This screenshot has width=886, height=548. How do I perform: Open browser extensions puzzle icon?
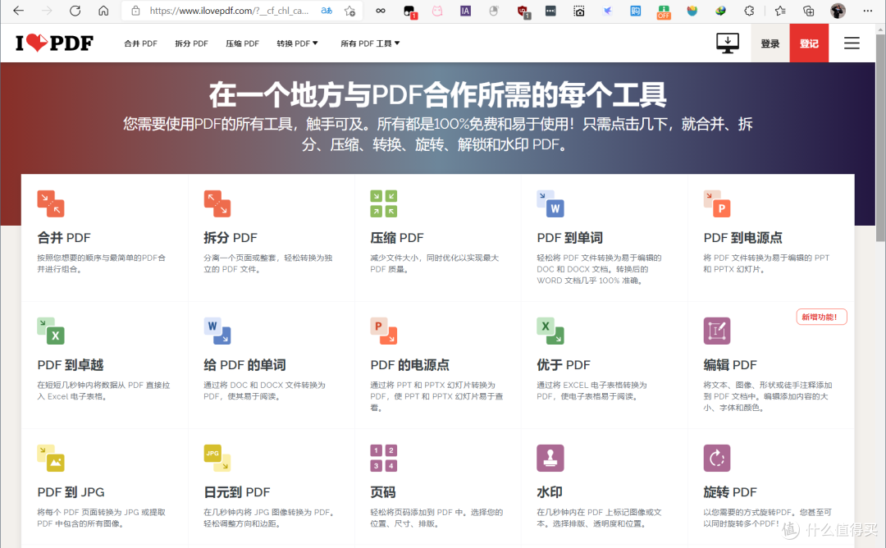tap(749, 11)
